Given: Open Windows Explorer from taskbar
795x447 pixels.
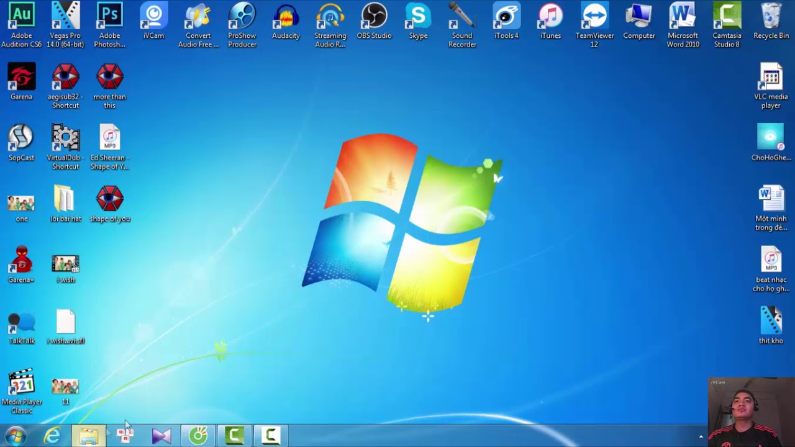Looking at the screenshot, I should (x=89, y=436).
